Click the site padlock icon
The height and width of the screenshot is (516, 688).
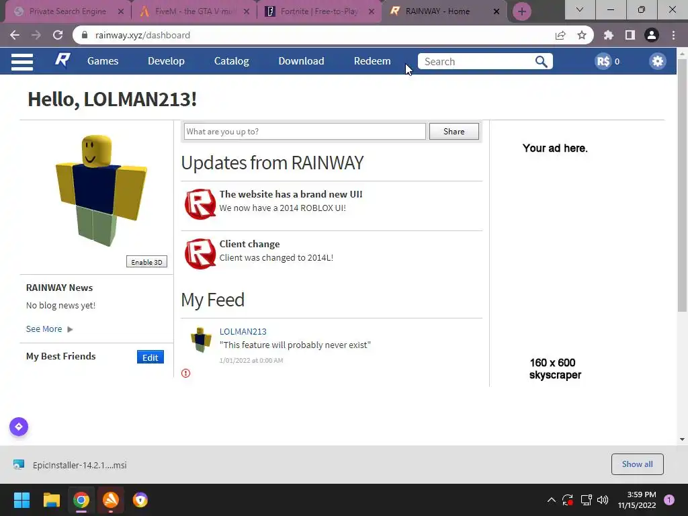coord(85,35)
